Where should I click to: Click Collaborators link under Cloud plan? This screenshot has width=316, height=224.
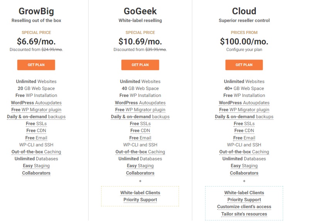point(244,173)
